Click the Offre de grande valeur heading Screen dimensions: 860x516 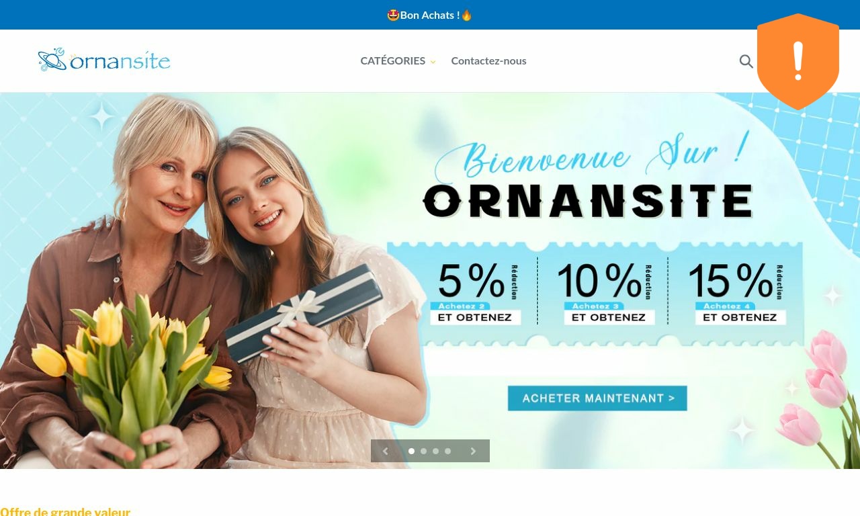(x=65, y=511)
